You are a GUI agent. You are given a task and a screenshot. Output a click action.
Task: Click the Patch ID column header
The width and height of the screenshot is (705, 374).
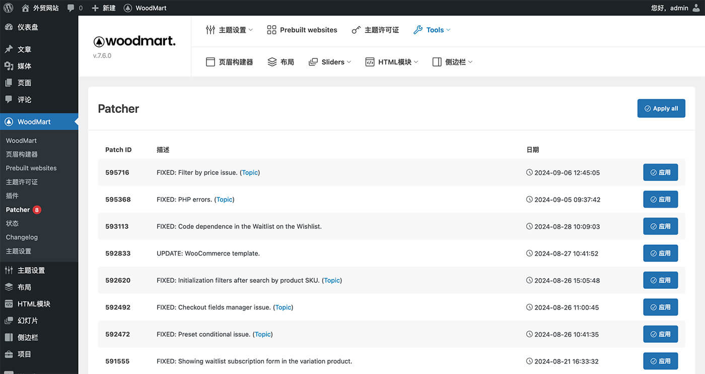tap(118, 150)
